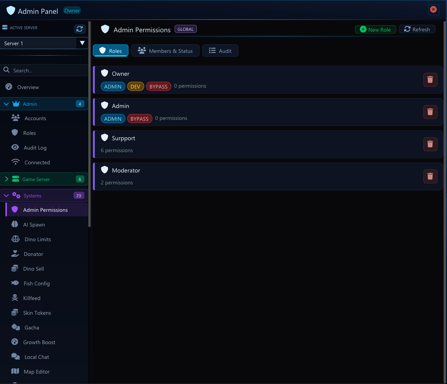The width and height of the screenshot is (447, 384).
Task: Open Killfeed skull icon
Action: click(x=15, y=298)
